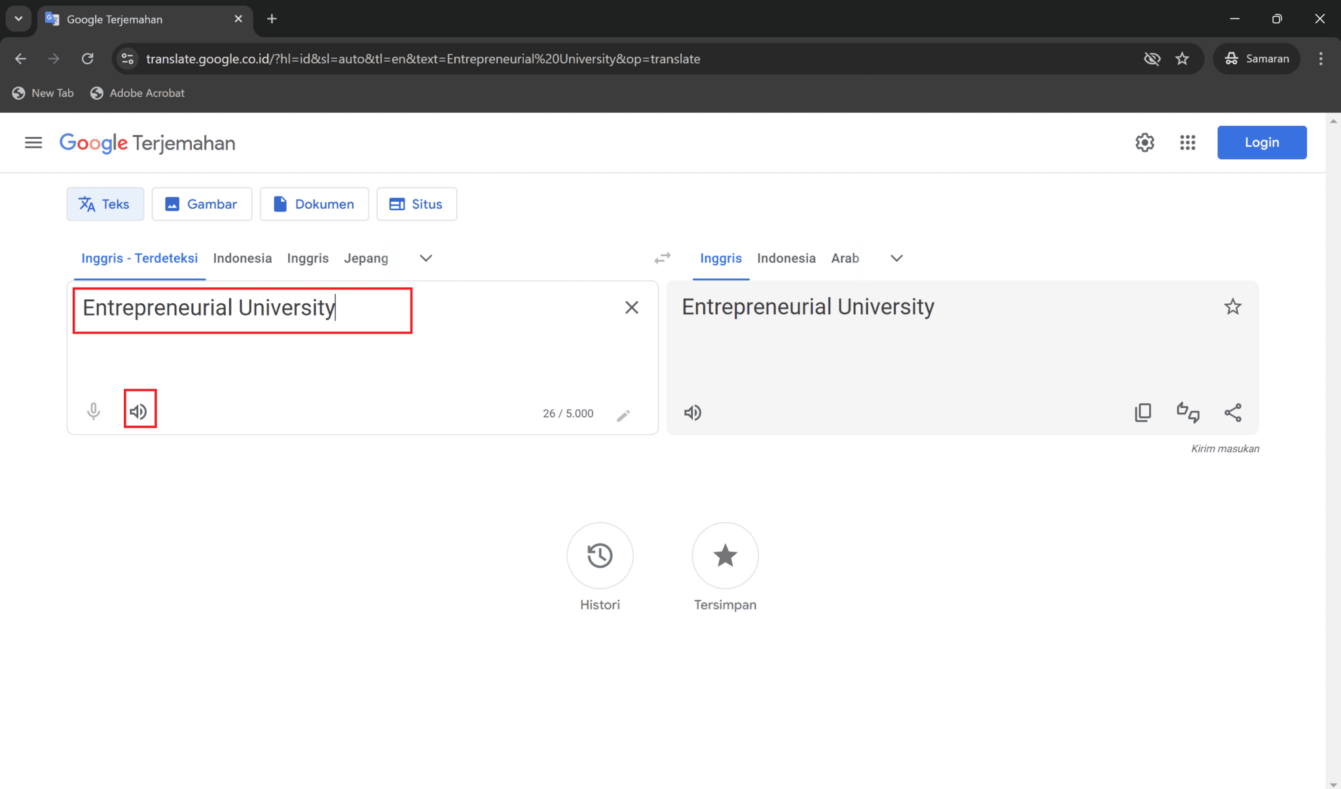The height and width of the screenshot is (789, 1341).
Task: Toggle the address bar bookmark star
Action: pos(1182,58)
